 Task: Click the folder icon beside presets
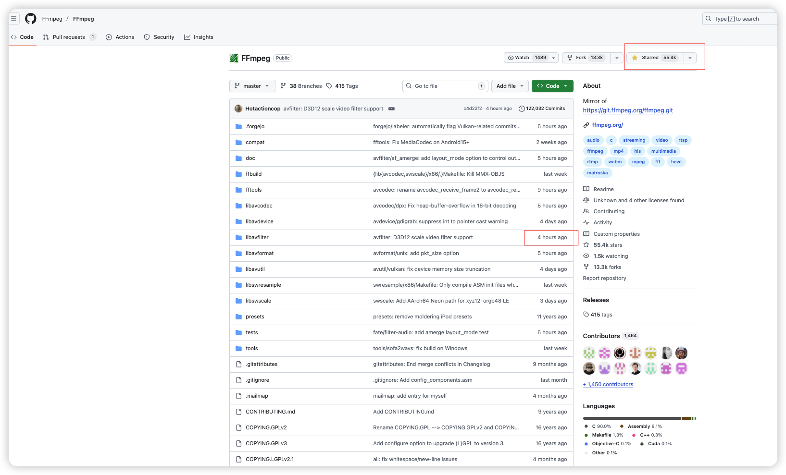[238, 317]
